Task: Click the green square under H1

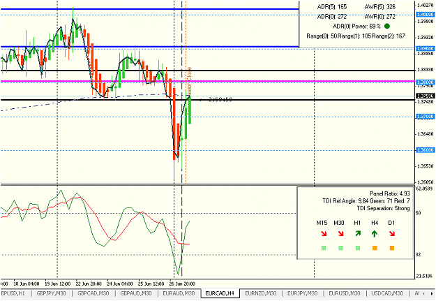Action: click(358, 248)
